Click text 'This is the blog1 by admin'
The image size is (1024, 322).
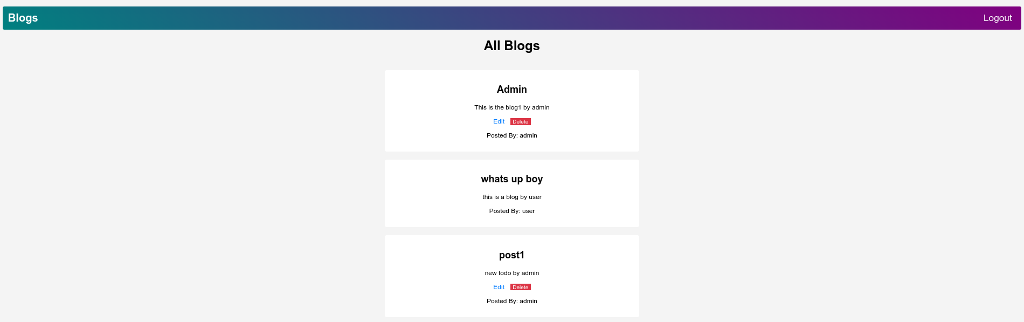tap(511, 107)
